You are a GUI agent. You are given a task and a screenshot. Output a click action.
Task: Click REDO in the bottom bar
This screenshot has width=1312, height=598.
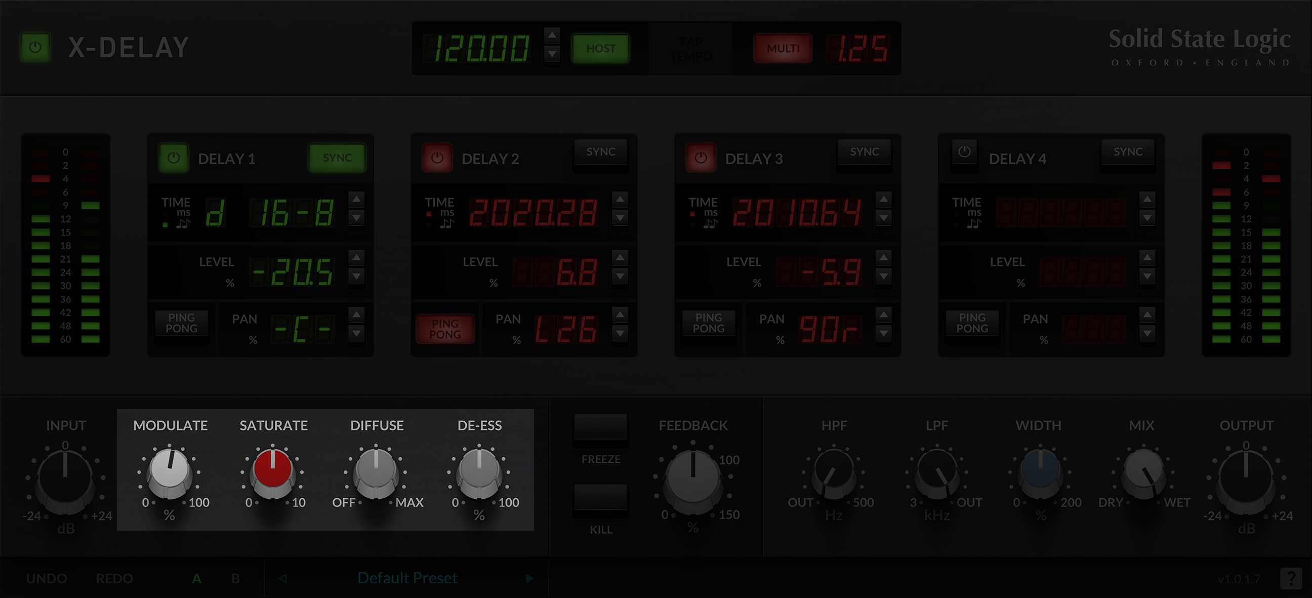click(x=114, y=578)
